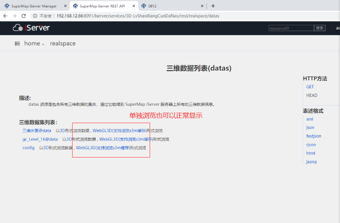Image resolution: width=340 pixels, height=223 pixels.
Task: Click the HTTP方法 section heading
Action: [x=315, y=78]
